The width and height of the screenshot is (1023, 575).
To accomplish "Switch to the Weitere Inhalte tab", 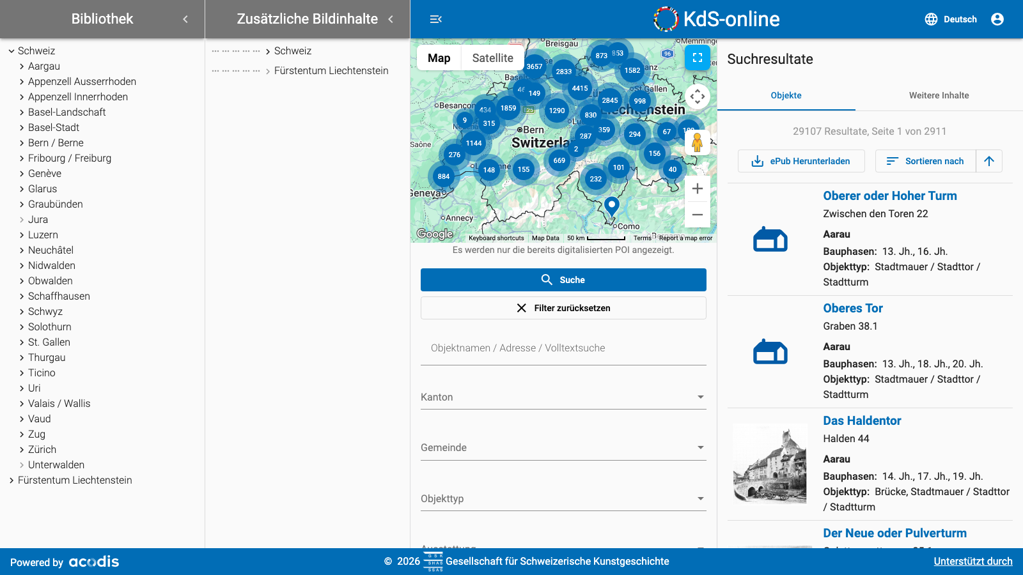I will click(939, 95).
